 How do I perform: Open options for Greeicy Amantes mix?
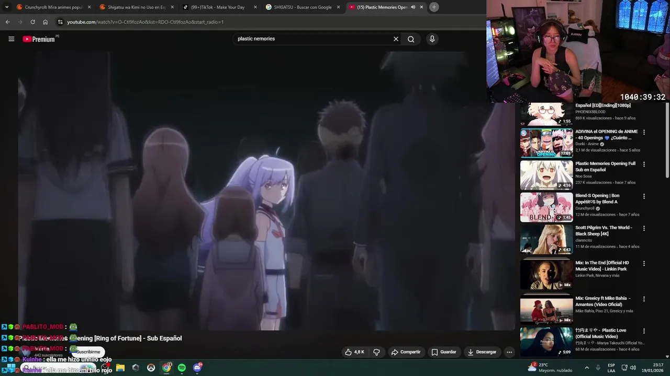point(644,299)
